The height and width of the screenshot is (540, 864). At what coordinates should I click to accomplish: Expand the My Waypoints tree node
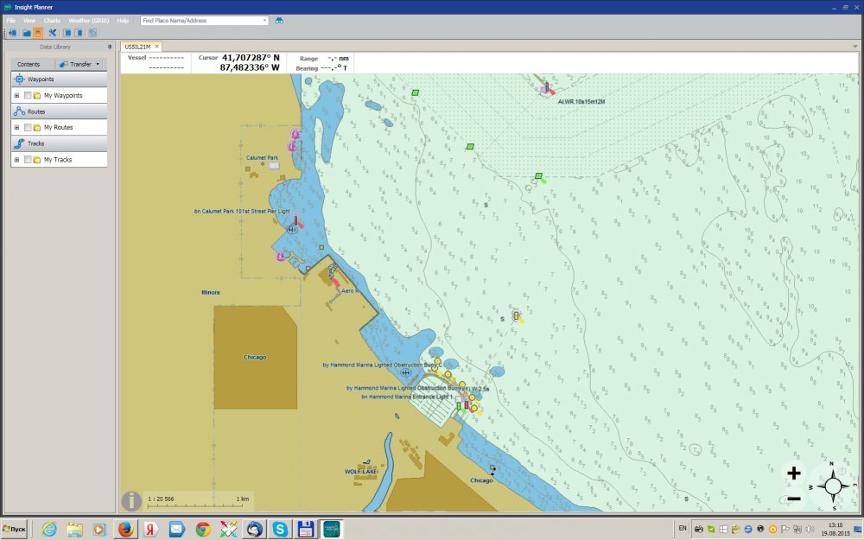point(16,95)
